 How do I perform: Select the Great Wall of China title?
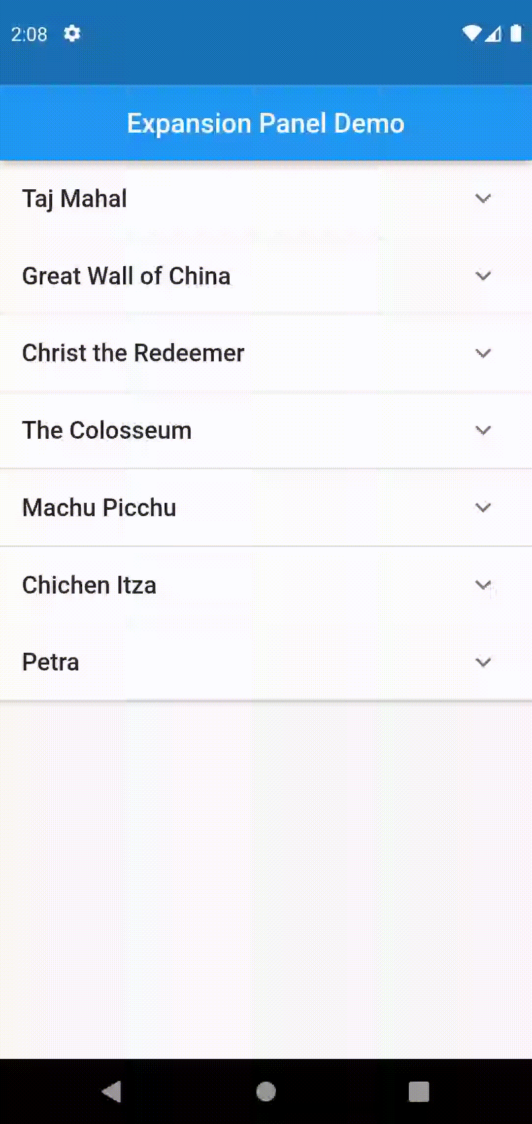pos(127,276)
